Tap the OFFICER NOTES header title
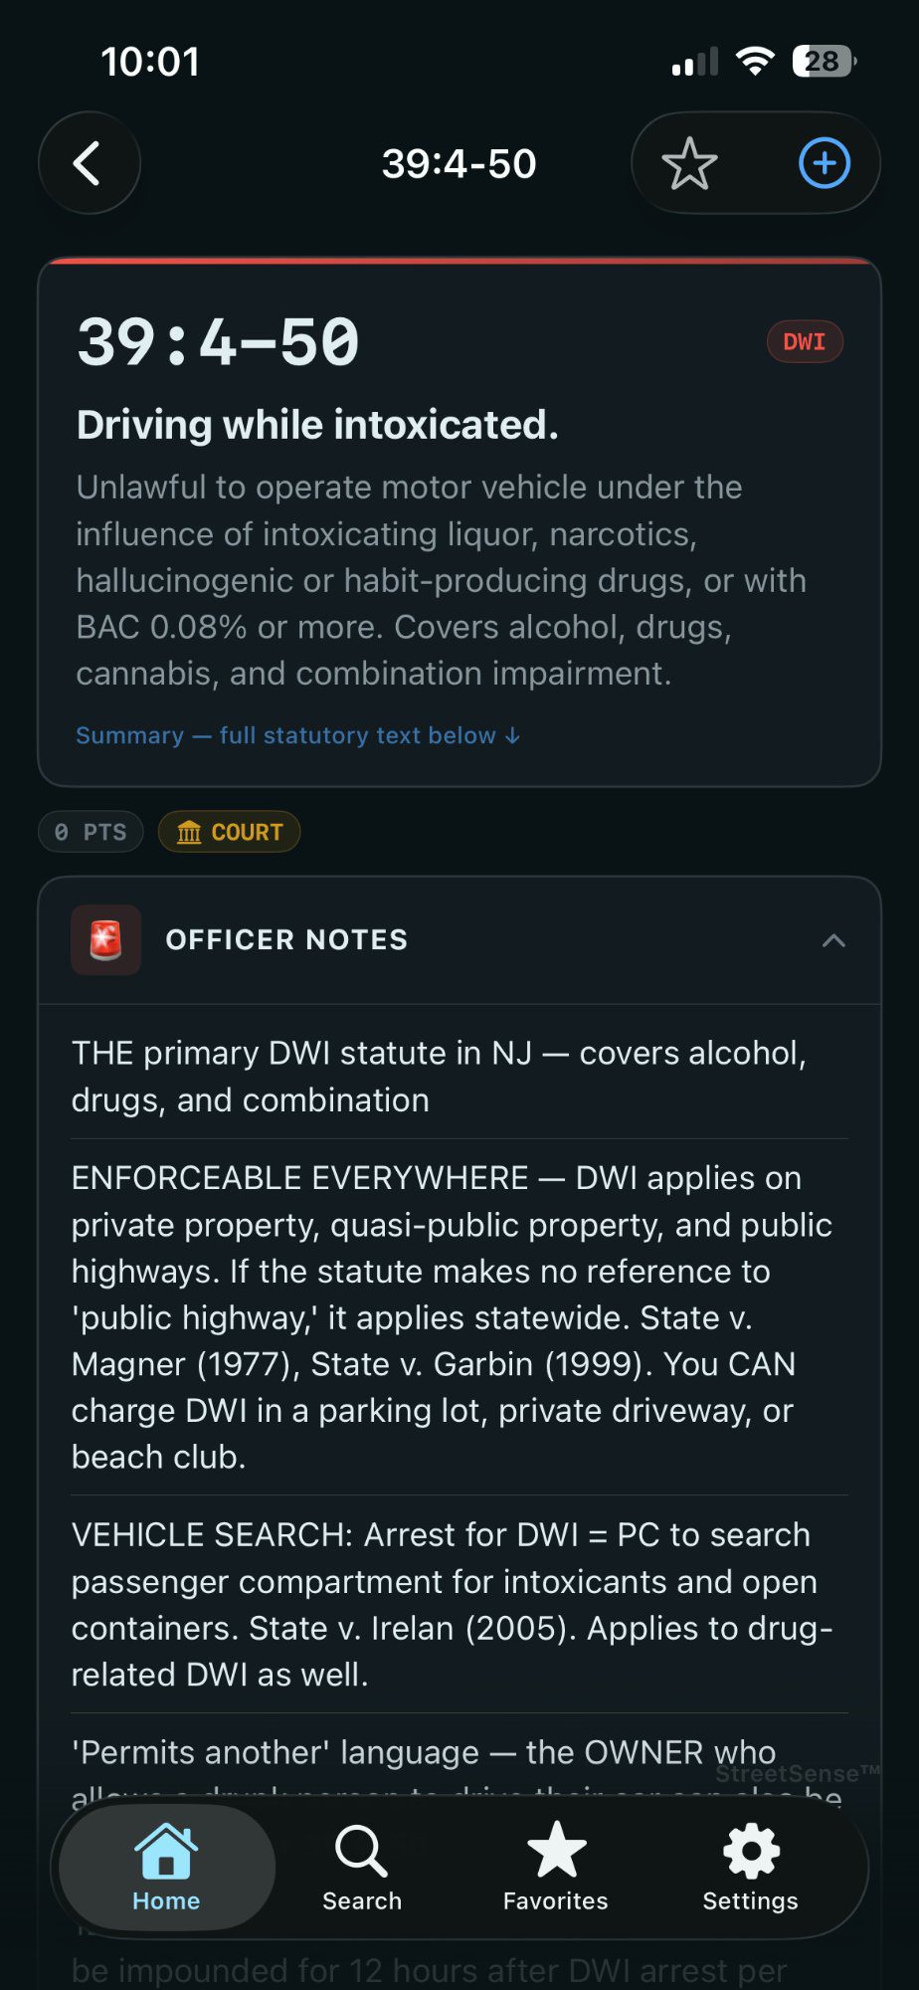 (x=286, y=940)
